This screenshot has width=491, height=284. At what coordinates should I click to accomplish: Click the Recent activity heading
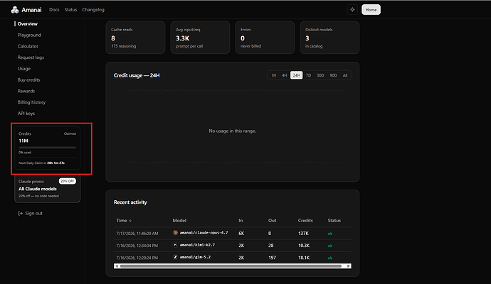click(130, 202)
